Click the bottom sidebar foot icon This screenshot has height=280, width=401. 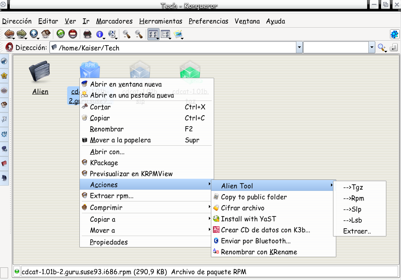pyautogui.click(x=4, y=178)
